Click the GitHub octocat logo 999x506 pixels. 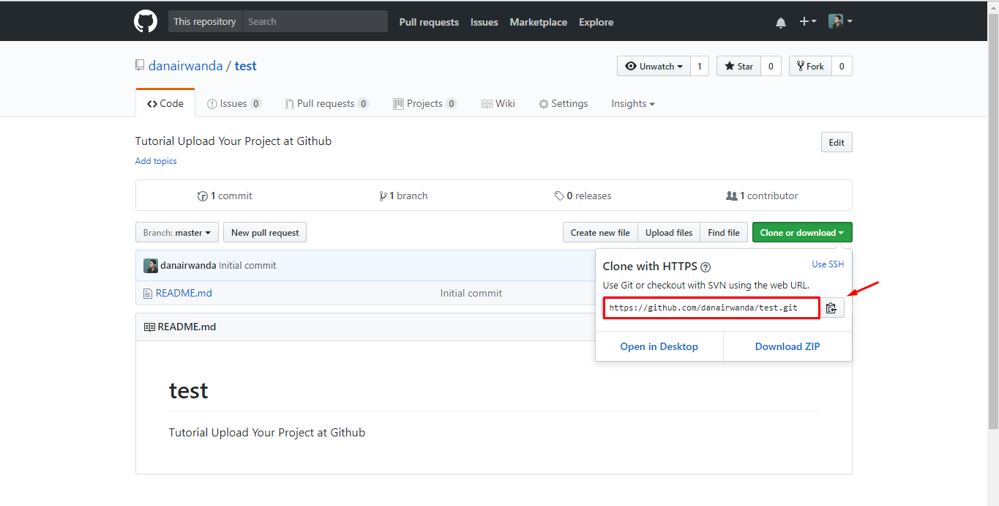click(146, 21)
